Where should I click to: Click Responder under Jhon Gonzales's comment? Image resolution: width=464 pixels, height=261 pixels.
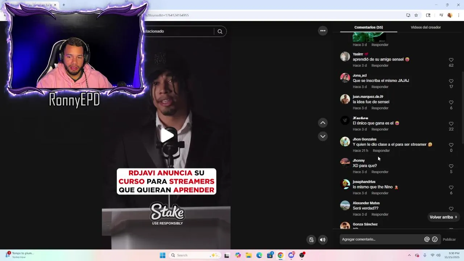[x=381, y=151]
